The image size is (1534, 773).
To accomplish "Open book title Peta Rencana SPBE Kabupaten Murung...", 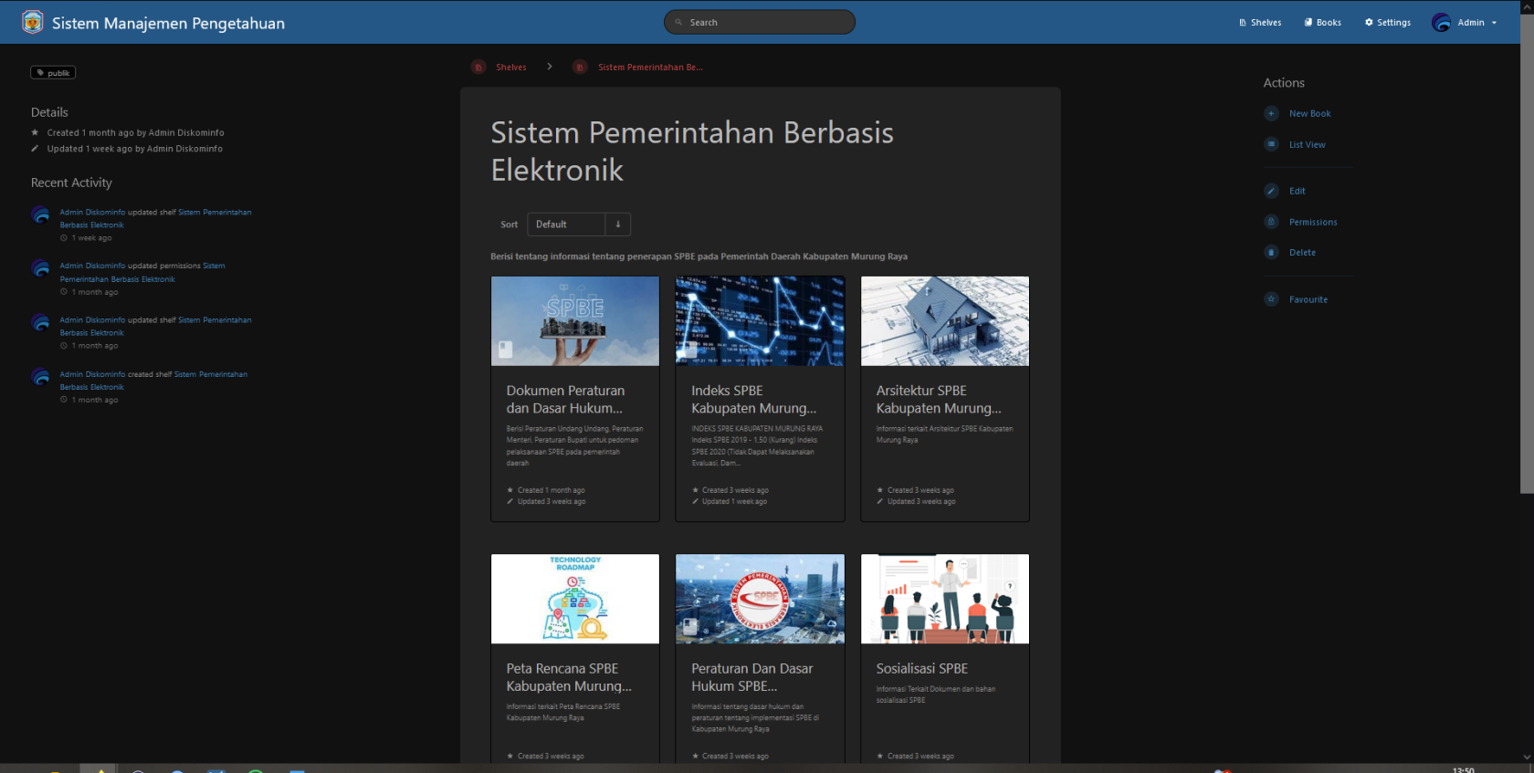I will (x=569, y=677).
